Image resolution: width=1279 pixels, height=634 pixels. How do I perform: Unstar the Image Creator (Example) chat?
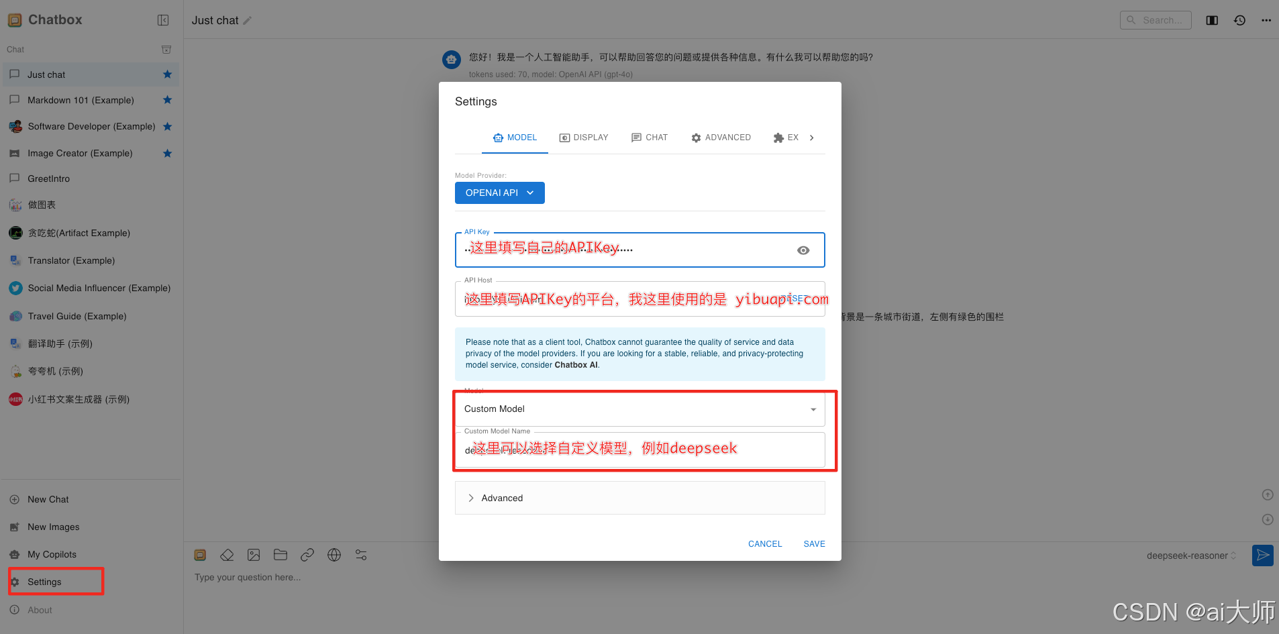coord(168,153)
